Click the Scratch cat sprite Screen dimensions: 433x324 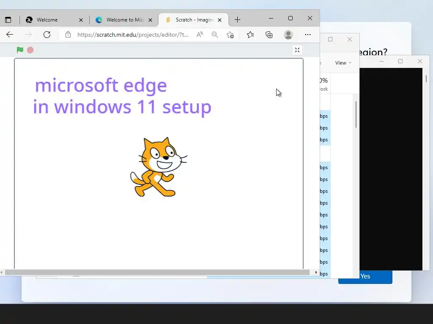point(158,167)
